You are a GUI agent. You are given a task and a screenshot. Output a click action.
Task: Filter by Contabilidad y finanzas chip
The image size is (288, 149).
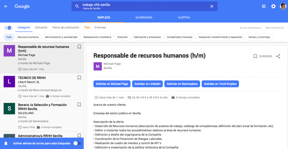(180, 37)
